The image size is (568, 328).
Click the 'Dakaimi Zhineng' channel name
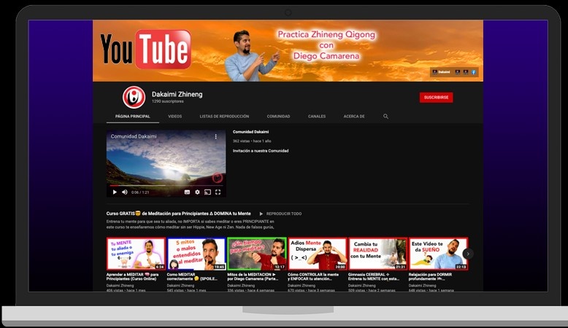tap(177, 94)
